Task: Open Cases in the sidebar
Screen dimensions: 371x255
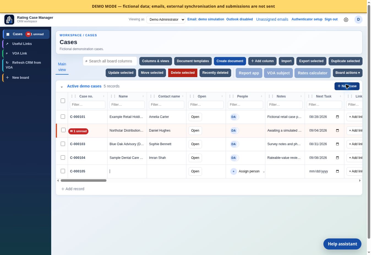Action: point(26,34)
